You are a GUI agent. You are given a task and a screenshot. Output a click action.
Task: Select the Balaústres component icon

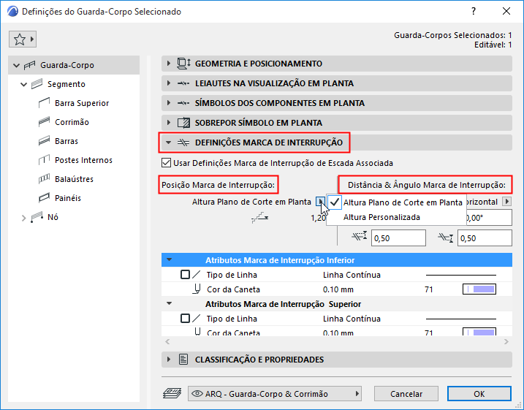(42, 179)
